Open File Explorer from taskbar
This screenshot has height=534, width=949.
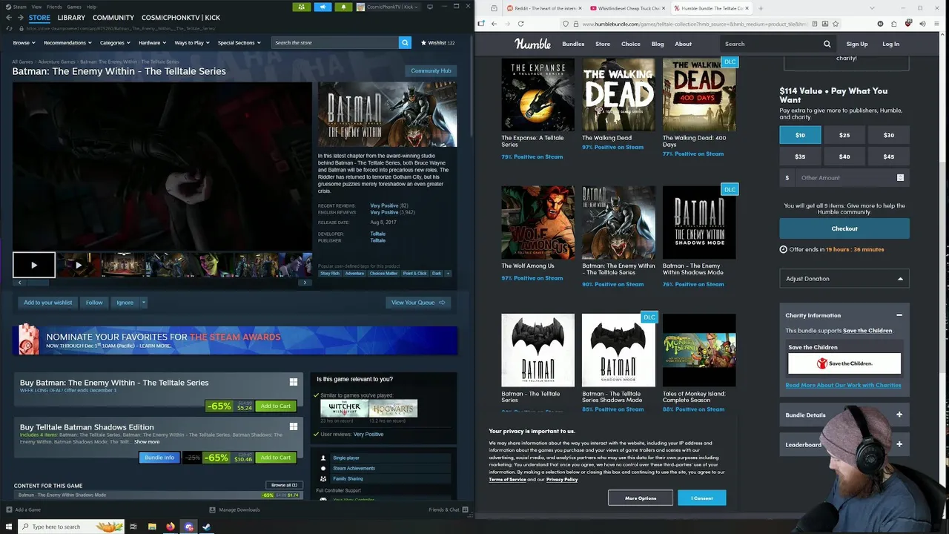(152, 527)
